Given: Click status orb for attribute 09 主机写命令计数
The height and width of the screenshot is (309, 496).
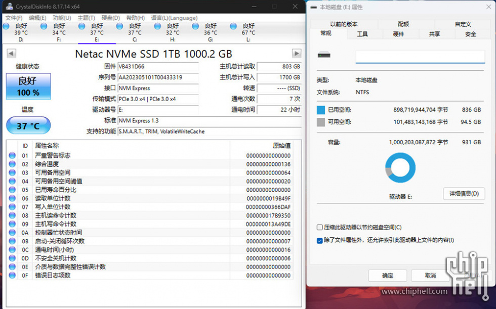Looking at the screenshot, I should (12, 224).
